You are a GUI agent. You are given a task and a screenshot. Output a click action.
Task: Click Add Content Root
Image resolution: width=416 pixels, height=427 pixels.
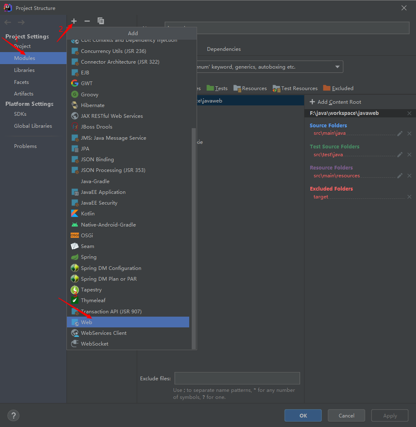point(335,102)
